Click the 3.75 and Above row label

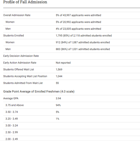(x=15, y=105)
